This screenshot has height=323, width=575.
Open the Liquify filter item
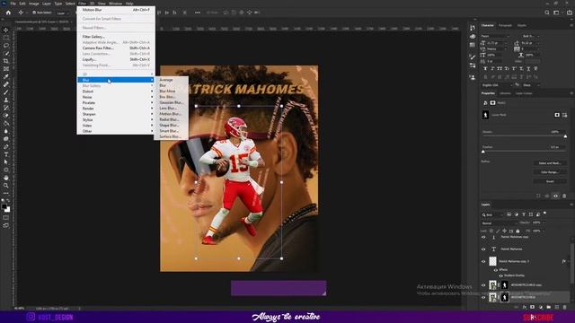tap(115, 59)
